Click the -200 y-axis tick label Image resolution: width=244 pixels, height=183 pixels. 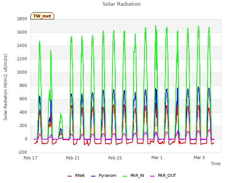pos(22,152)
